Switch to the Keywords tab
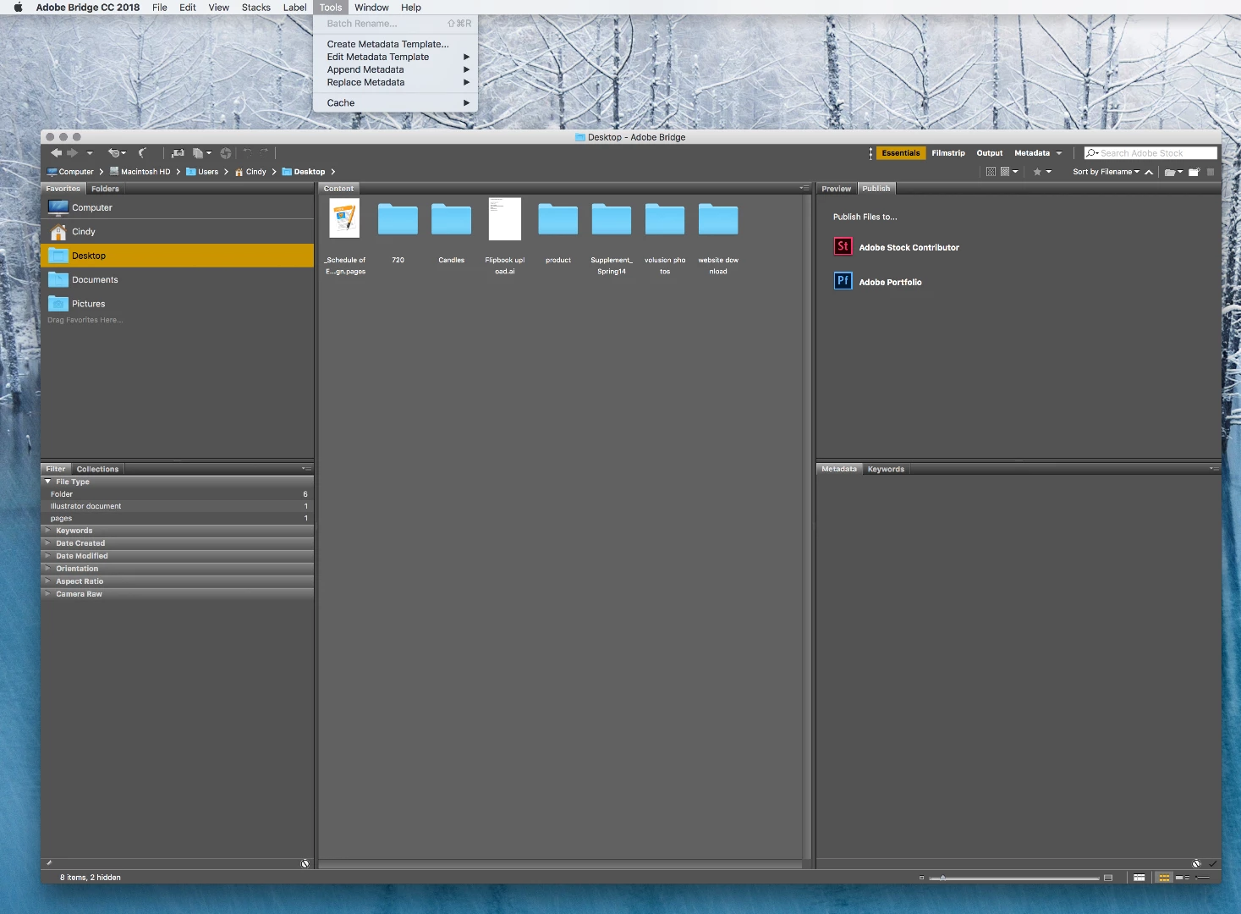 pos(886,469)
